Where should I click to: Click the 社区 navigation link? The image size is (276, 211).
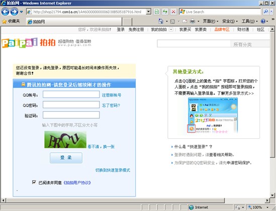(x=260, y=30)
